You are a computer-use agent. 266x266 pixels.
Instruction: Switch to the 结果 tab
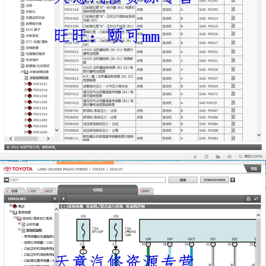14,191
